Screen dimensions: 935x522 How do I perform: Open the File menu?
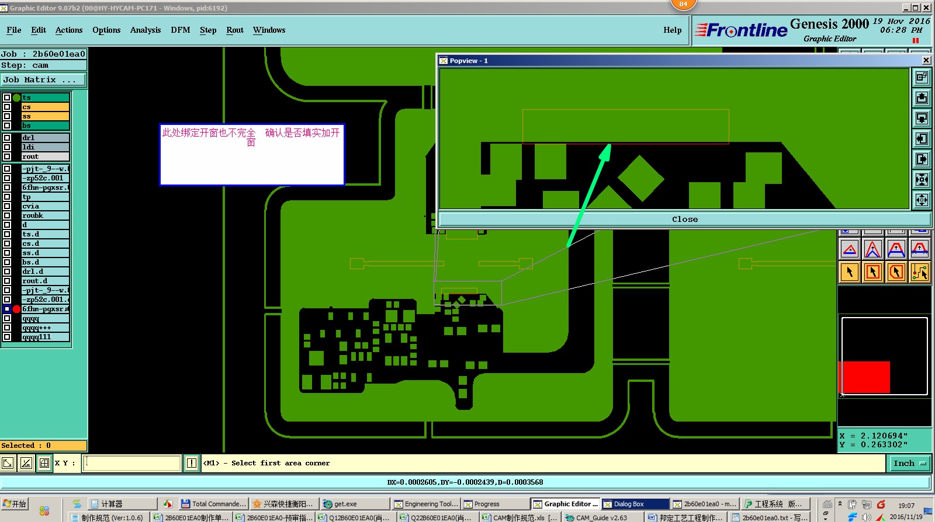pyautogui.click(x=14, y=30)
